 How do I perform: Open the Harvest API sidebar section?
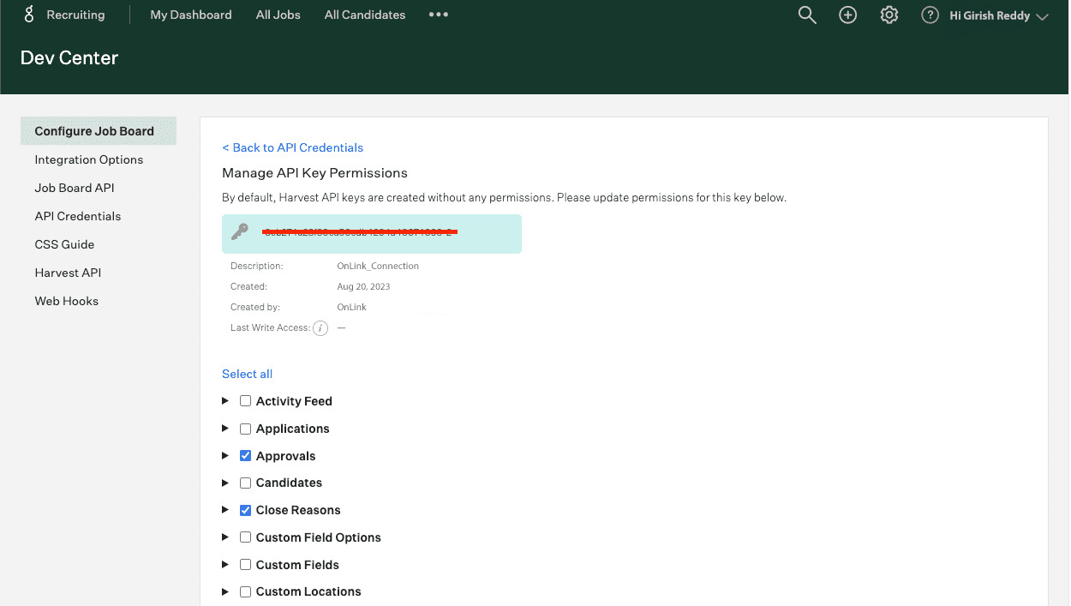(x=68, y=272)
